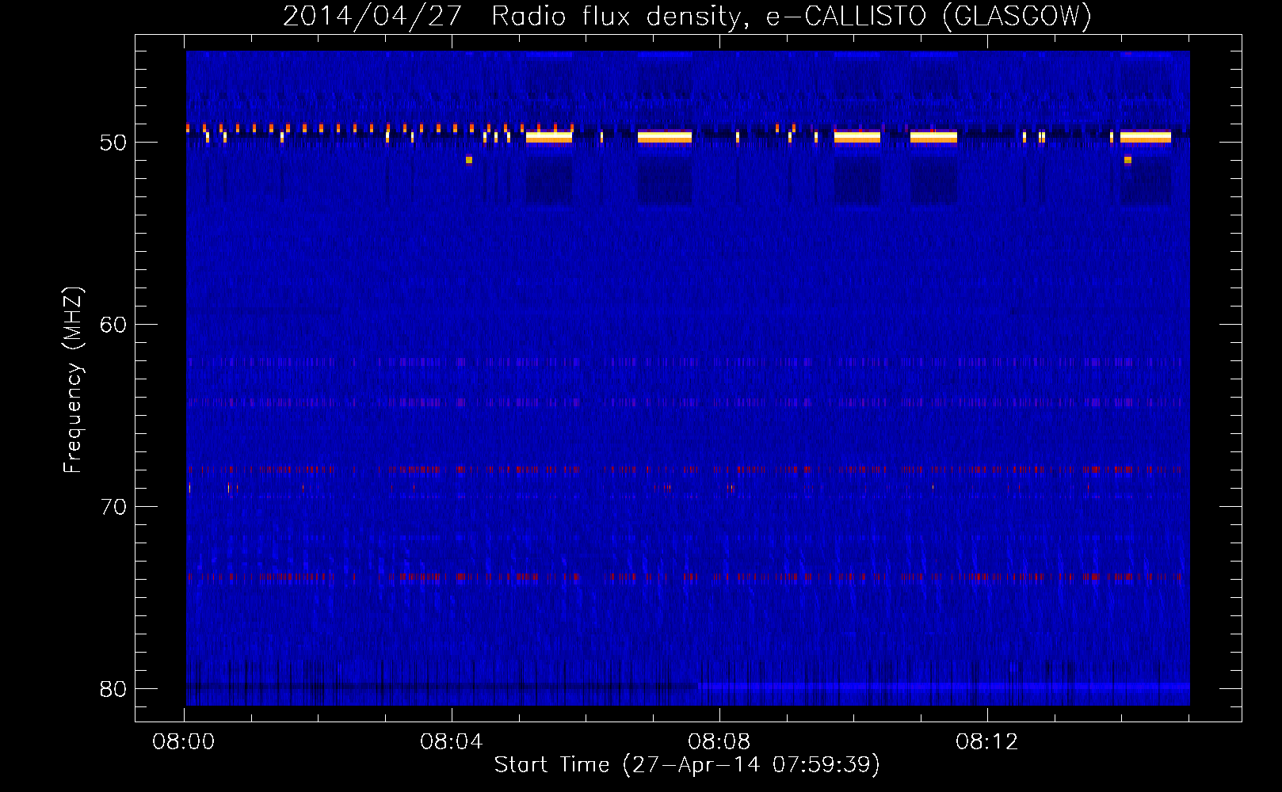The height and width of the screenshot is (792, 1282).
Task: Click the 50 frequency tick label
Action: (114, 143)
